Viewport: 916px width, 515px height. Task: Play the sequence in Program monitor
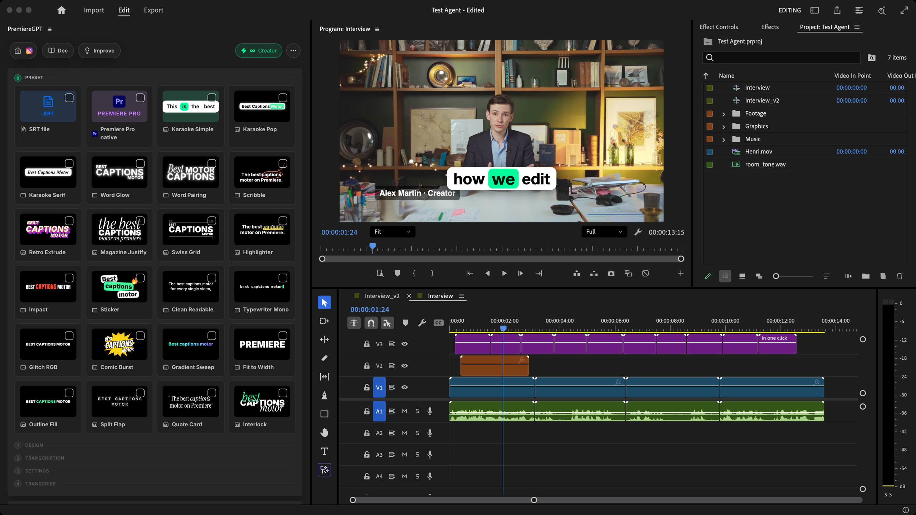tap(504, 273)
